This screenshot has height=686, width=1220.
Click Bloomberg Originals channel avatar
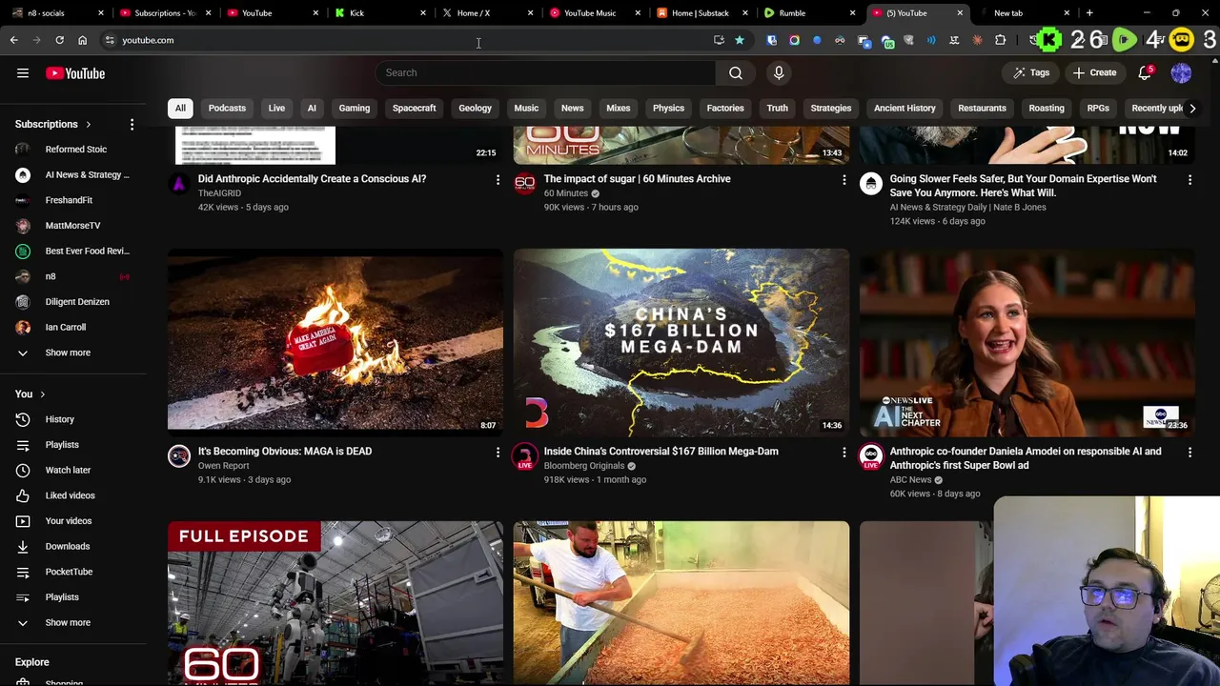pyautogui.click(x=525, y=456)
